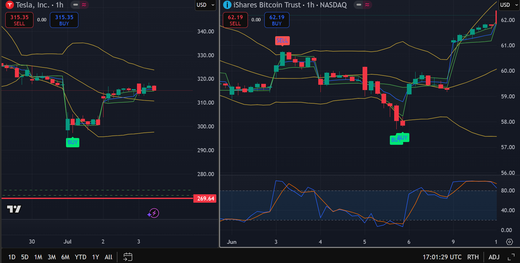Open the iShares chart USD currency dropdown

pos(509,5)
